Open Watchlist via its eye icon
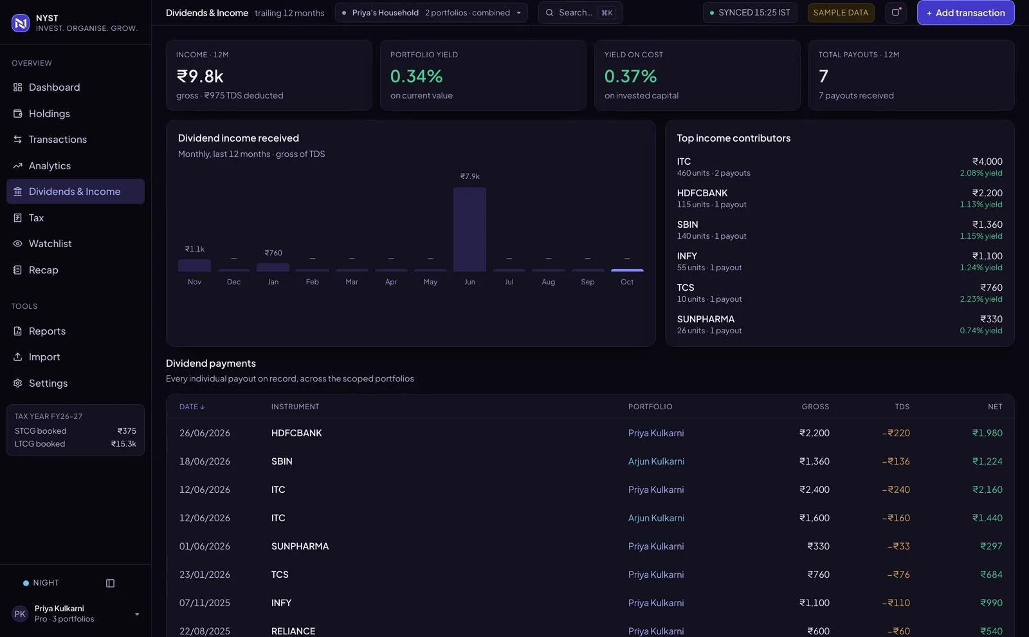Image resolution: width=1029 pixels, height=637 pixels. coord(17,243)
